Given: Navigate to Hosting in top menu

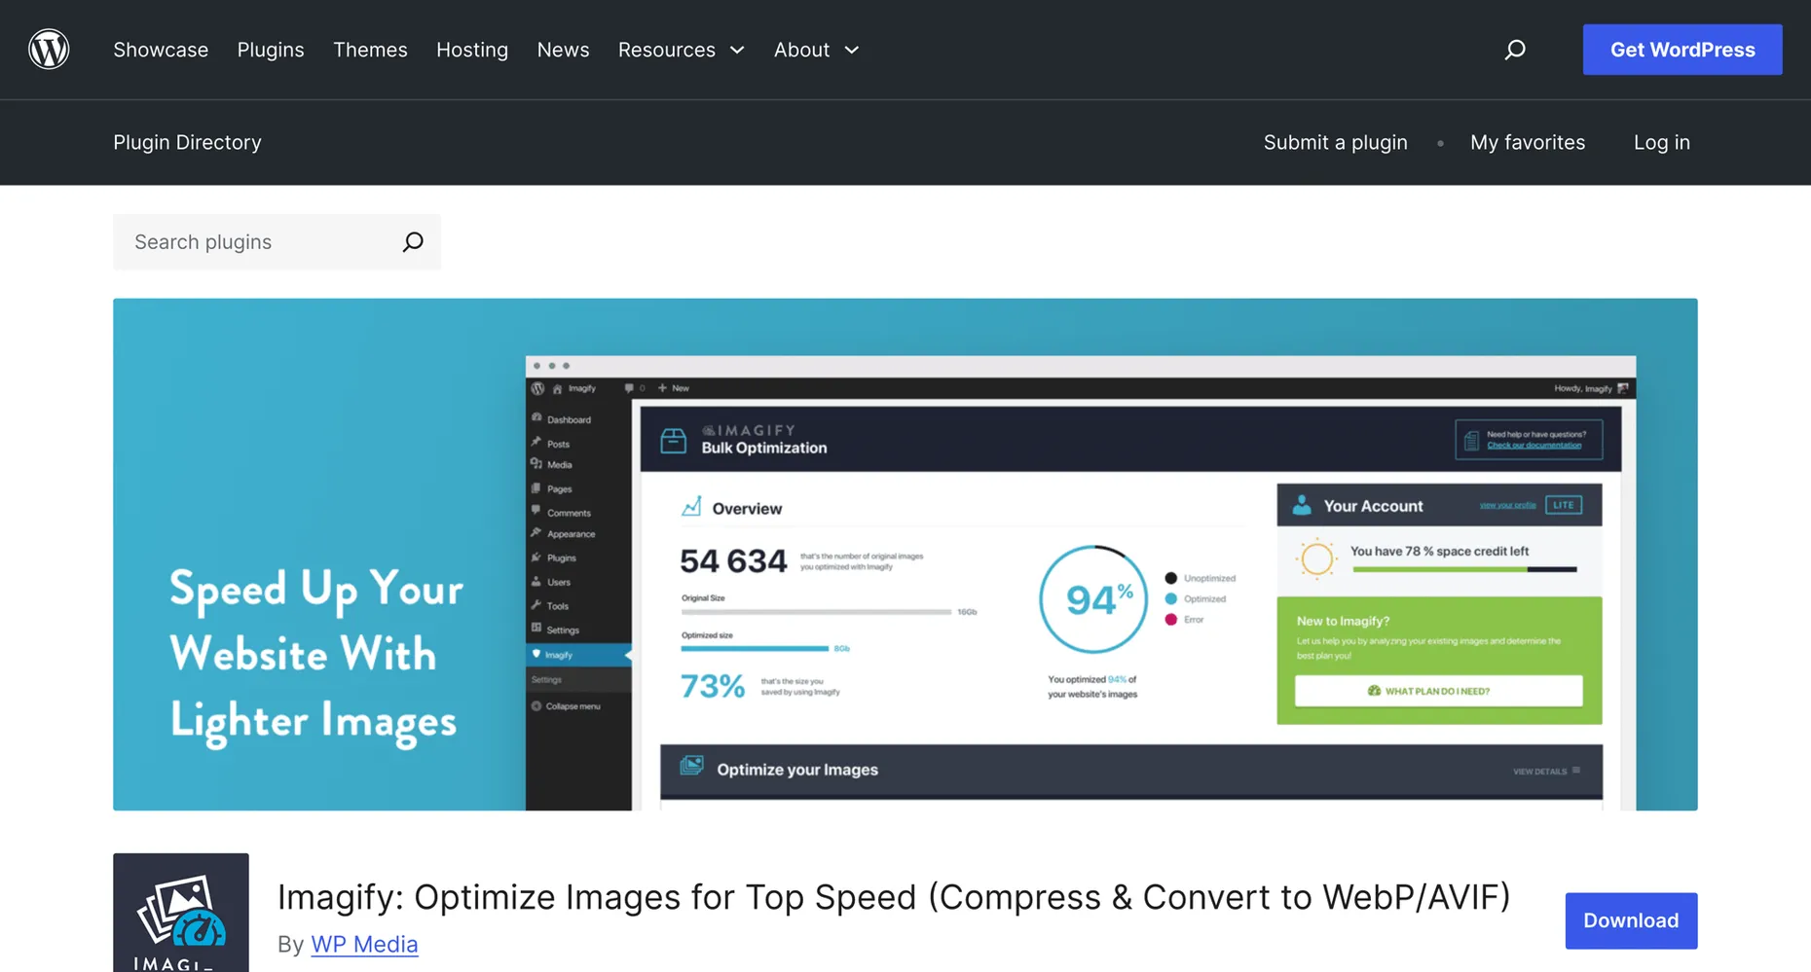Looking at the screenshot, I should click(472, 50).
